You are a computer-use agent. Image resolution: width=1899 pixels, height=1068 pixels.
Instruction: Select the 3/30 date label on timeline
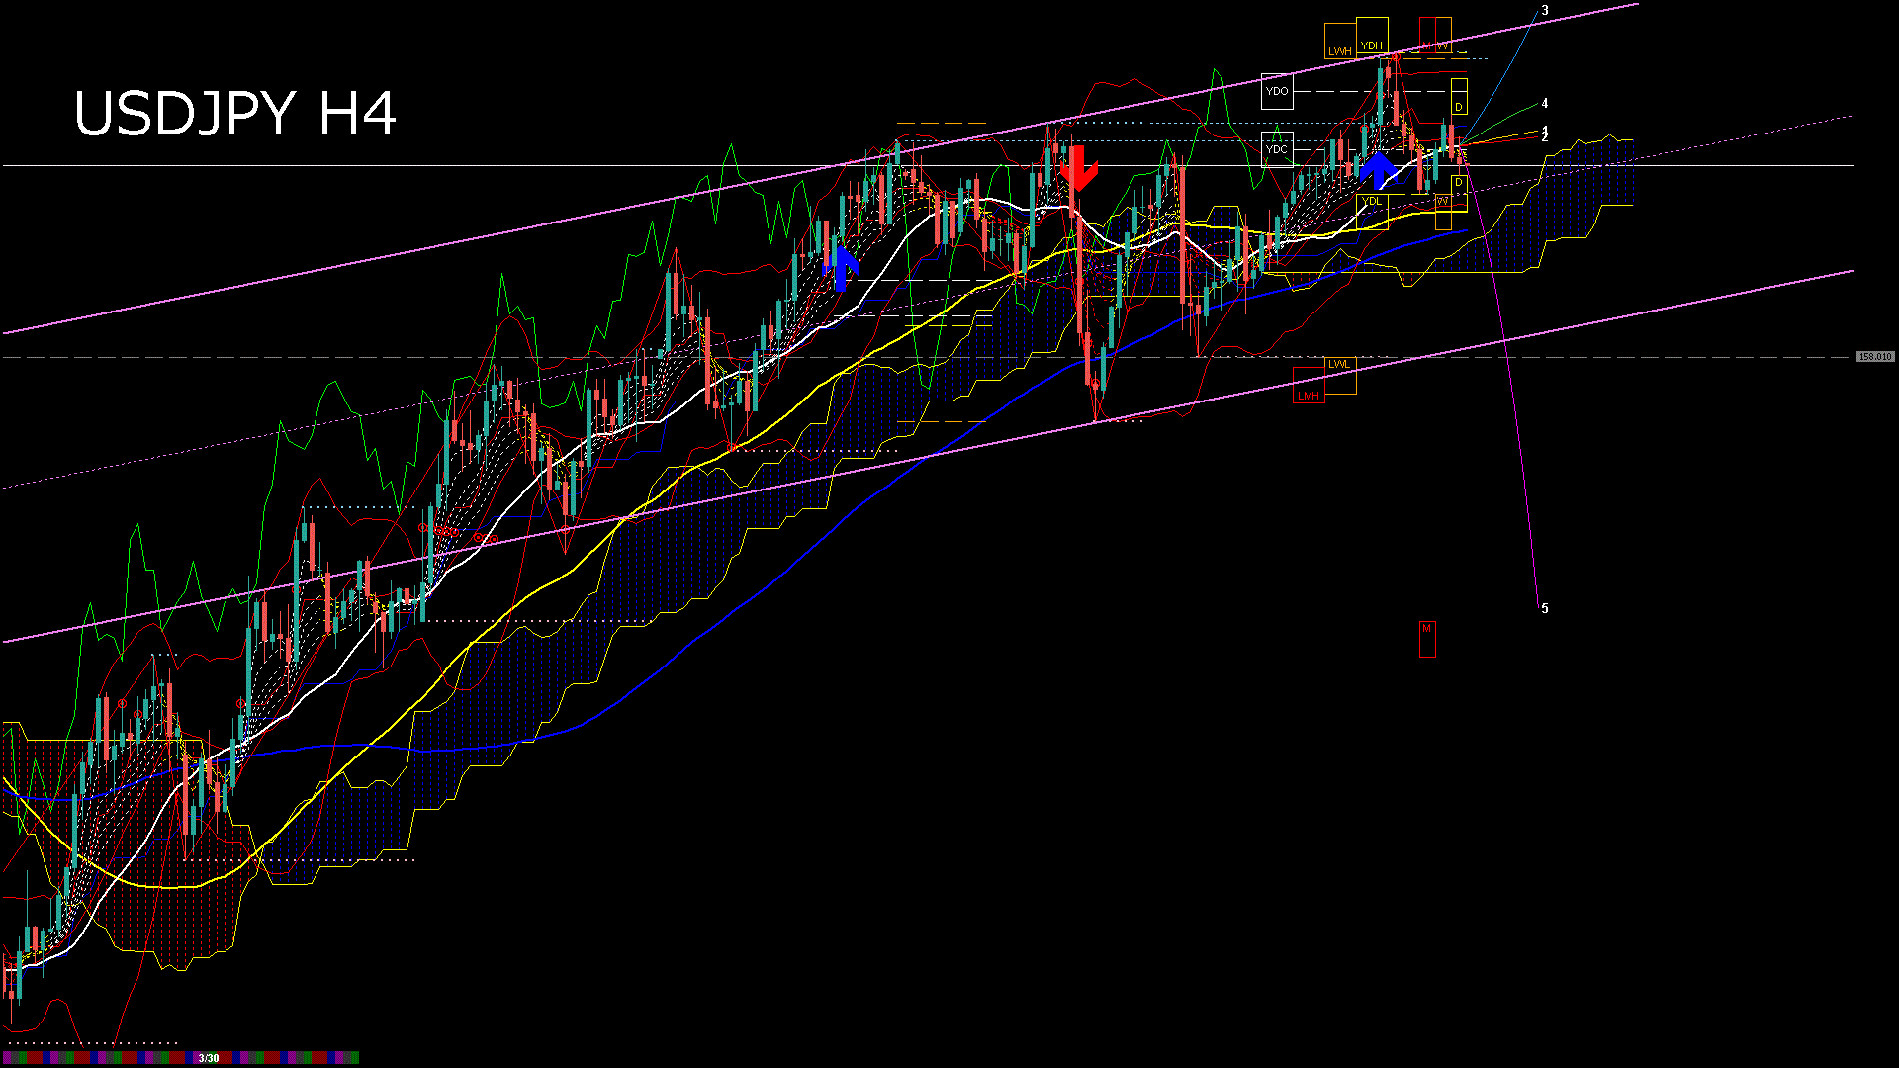point(209,1059)
